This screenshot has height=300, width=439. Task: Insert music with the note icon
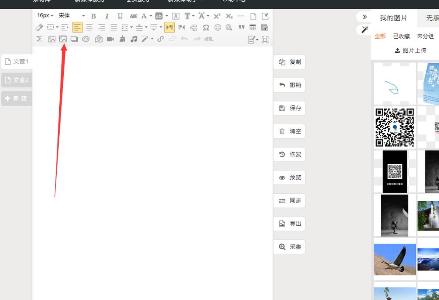[134, 39]
